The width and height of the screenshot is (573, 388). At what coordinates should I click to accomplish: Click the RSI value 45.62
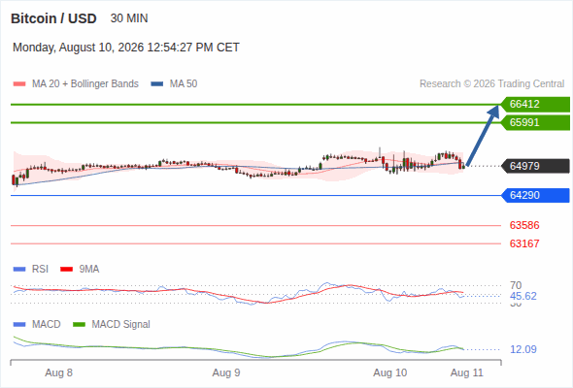pyautogui.click(x=523, y=296)
